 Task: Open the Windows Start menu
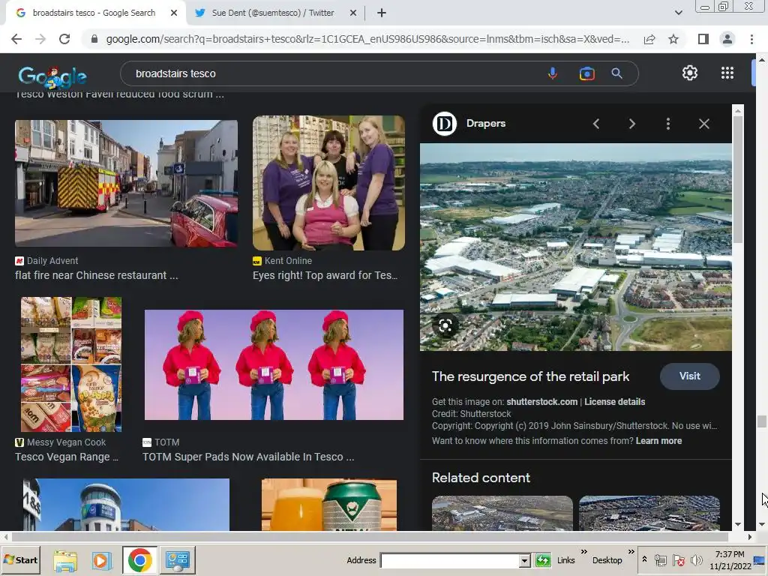[20, 559]
